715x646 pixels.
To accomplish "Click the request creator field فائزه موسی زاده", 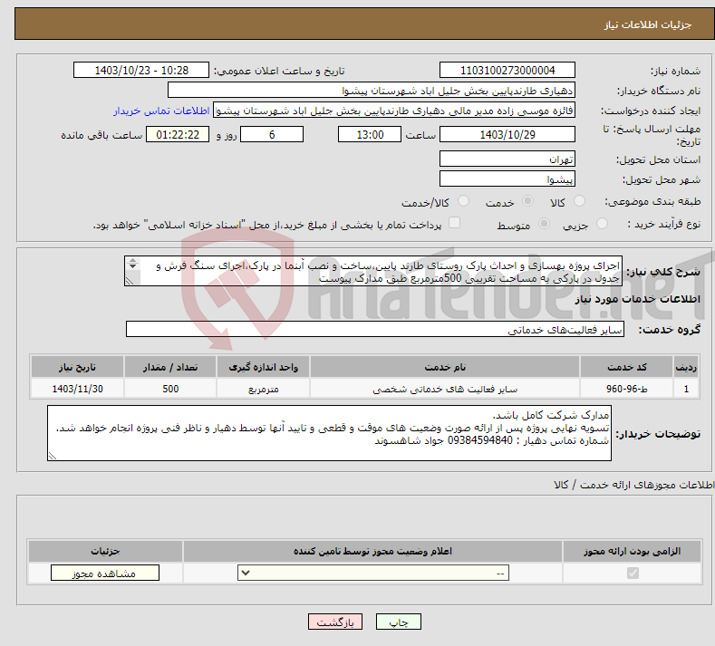I will tap(394, 111).
